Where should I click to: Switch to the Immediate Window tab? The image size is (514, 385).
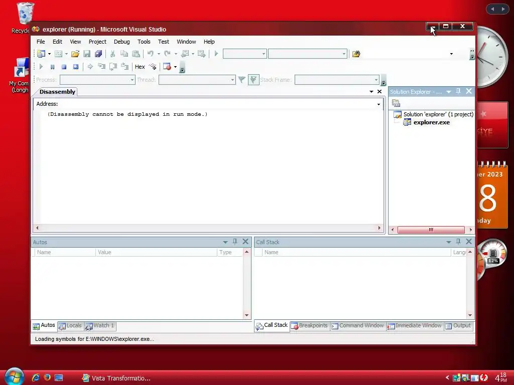(415, 326)
